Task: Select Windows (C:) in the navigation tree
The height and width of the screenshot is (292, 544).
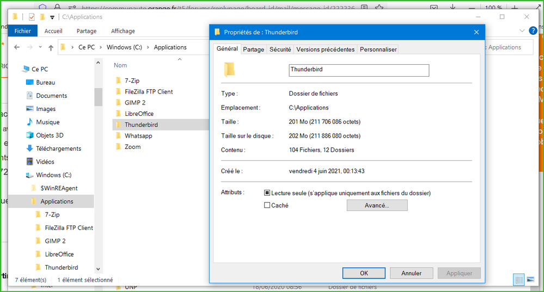Action: (x=53, y=175)
